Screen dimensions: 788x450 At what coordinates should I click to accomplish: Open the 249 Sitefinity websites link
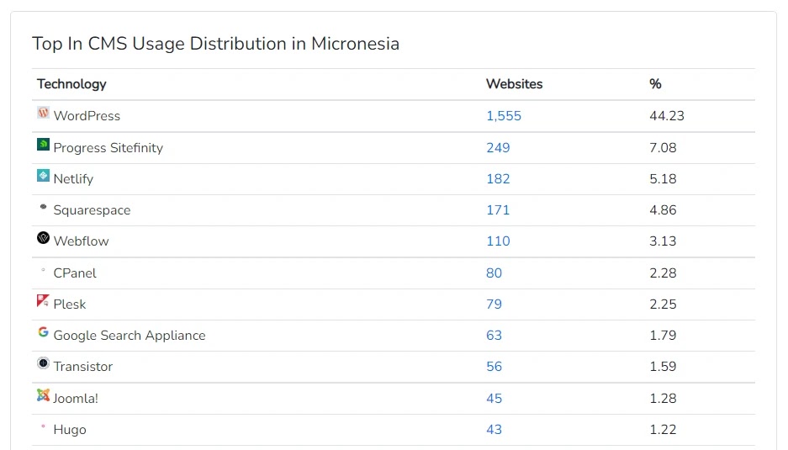498,148
